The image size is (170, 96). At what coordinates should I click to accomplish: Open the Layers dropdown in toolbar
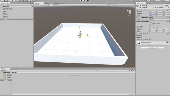coord(156,1)
